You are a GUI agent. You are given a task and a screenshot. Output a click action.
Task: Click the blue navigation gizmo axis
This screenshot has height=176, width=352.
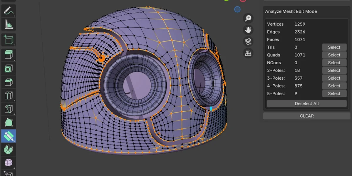click(x=237, y=9)
